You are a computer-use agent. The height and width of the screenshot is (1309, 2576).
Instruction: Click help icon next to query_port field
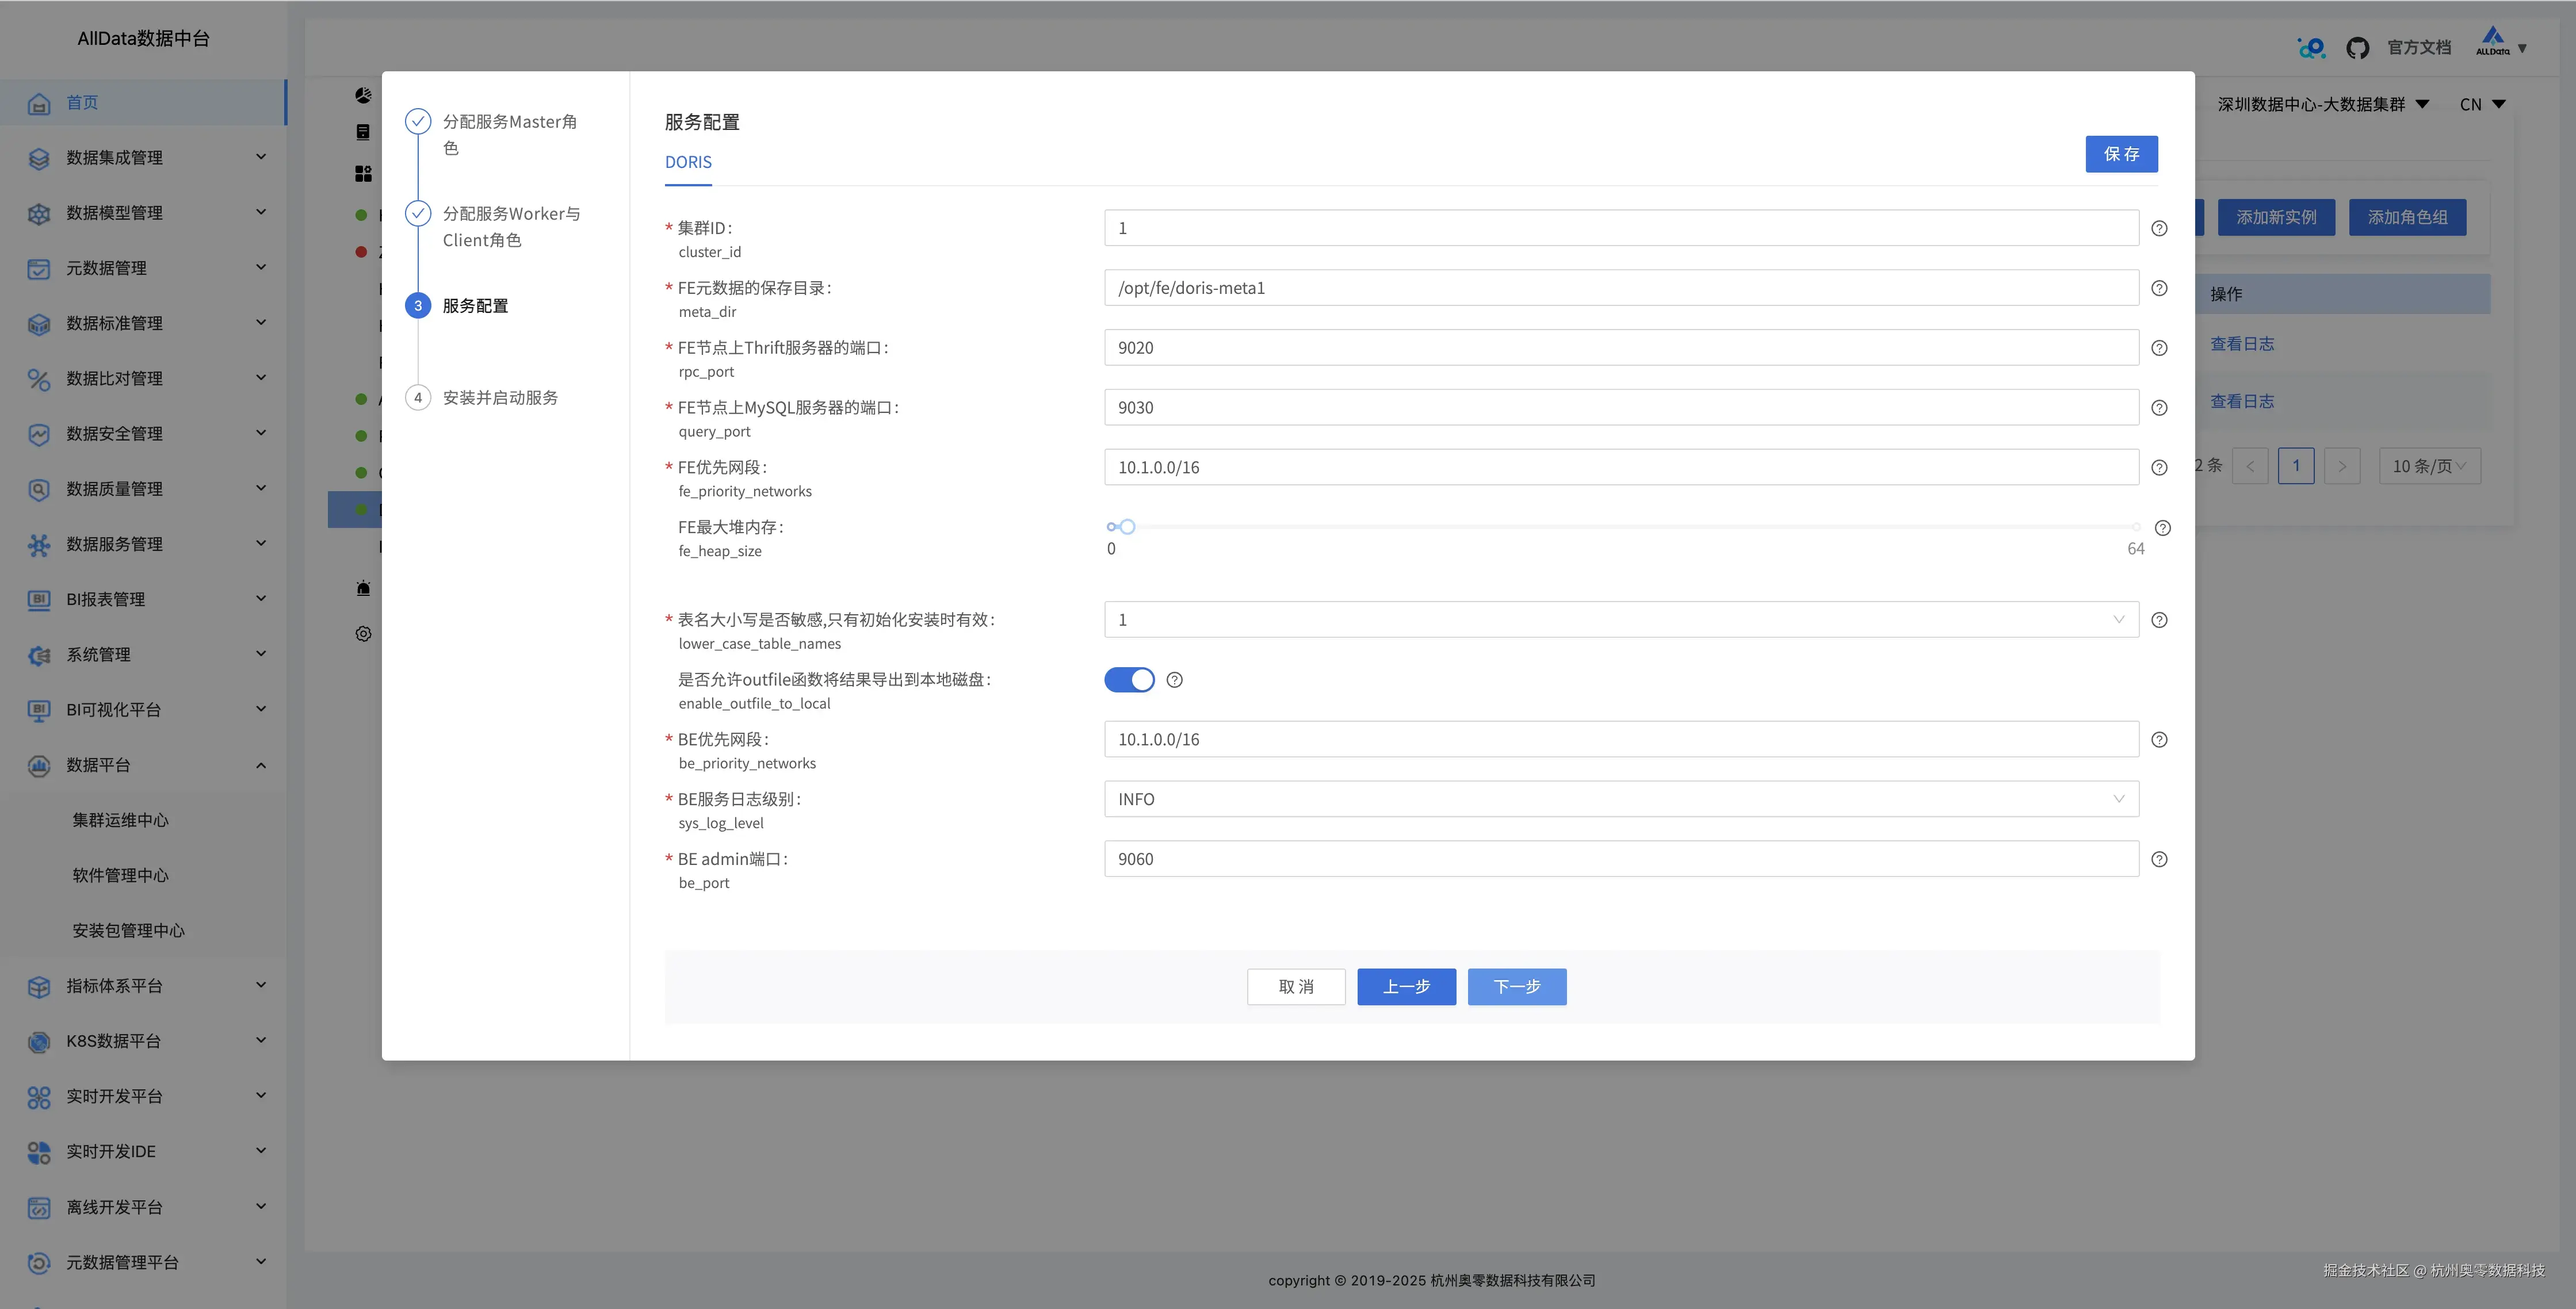pos(2159,408)
